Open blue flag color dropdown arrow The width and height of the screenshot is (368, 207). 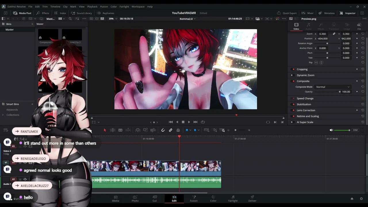click(190, 130)
